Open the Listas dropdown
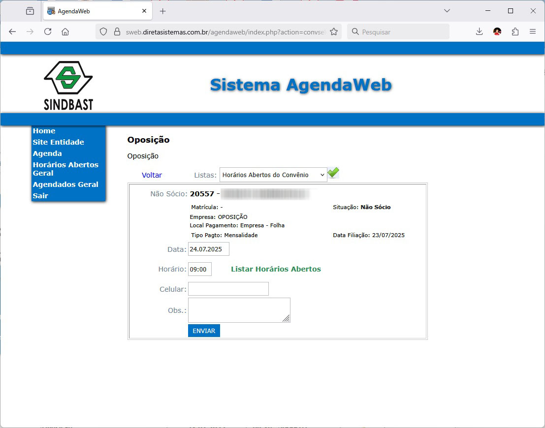This screenshot has width=545, height=428. (273, 175)
